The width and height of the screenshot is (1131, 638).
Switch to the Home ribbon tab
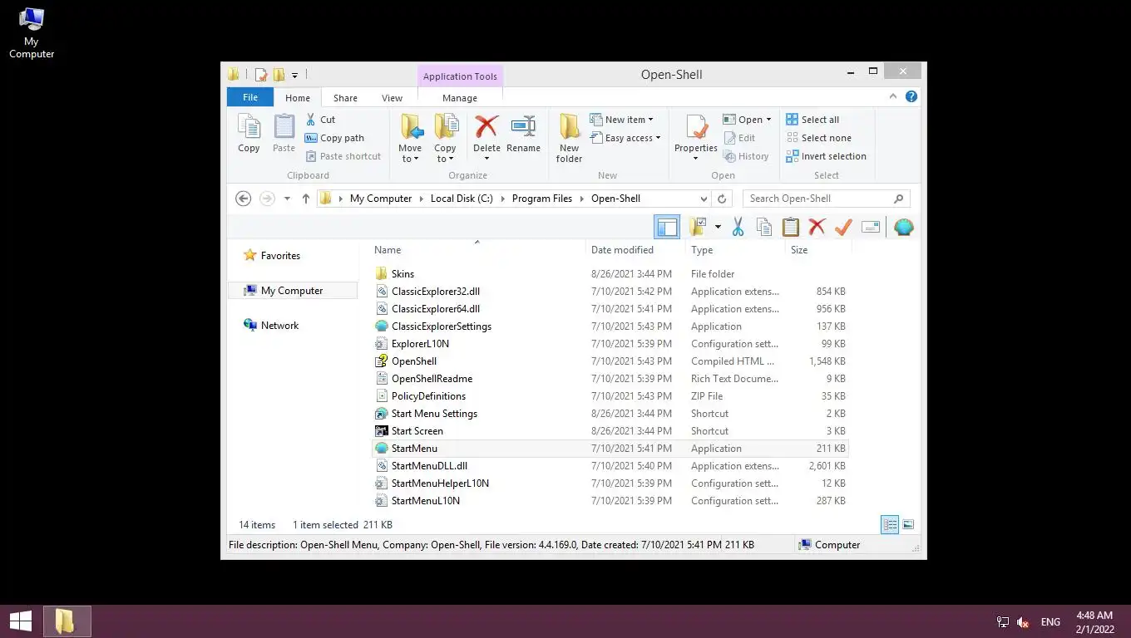coord(298,97)
